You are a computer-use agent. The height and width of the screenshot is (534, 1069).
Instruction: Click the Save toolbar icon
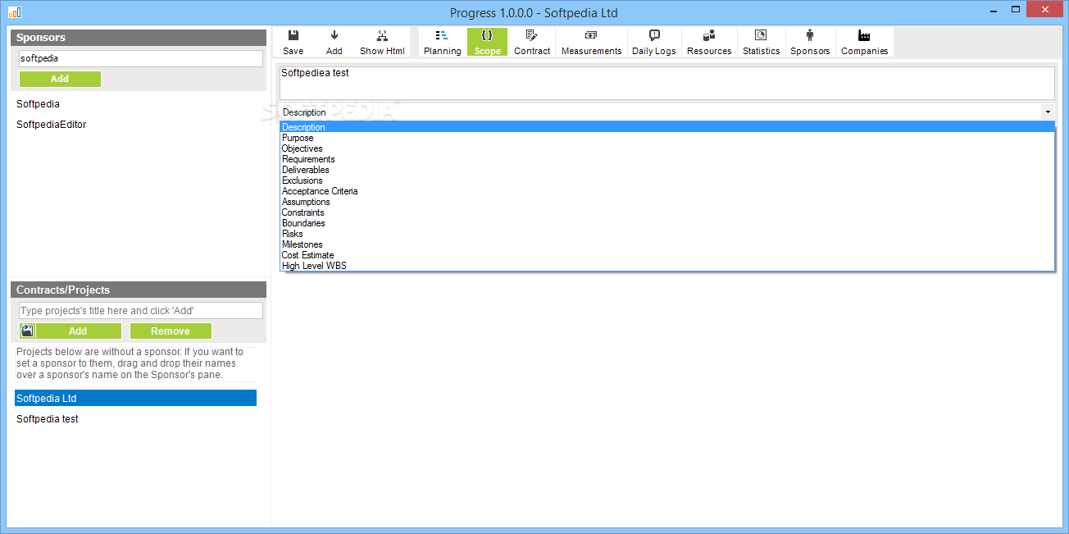293,43
